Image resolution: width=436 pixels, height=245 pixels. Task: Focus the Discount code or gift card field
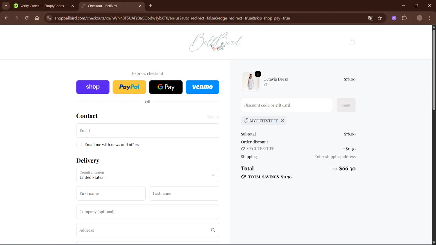tap(287, 105)
